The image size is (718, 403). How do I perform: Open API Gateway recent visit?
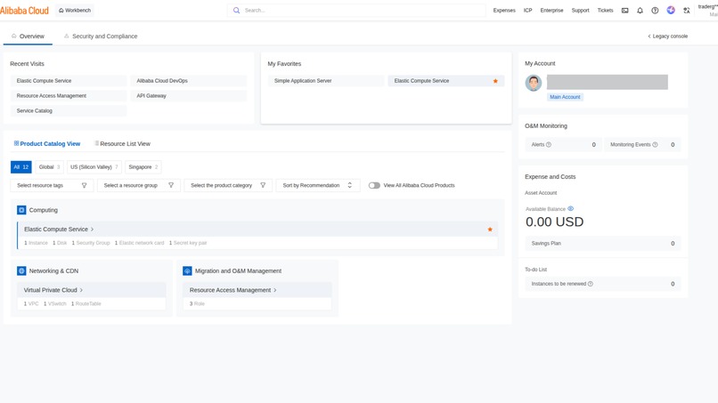pos(188,95)
